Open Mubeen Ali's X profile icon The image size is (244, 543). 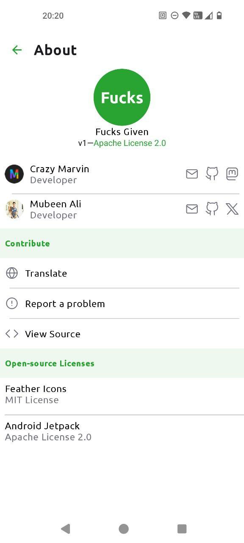point(232,209)
